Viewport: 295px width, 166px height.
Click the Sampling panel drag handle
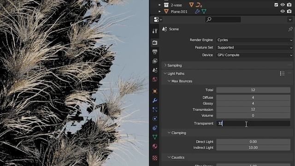(289, 65)
